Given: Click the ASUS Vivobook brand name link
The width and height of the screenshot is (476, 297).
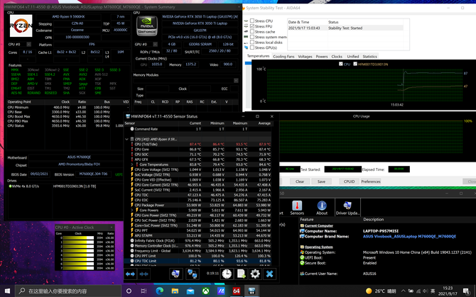Looking at the screenshot, I should coord(409,237).
